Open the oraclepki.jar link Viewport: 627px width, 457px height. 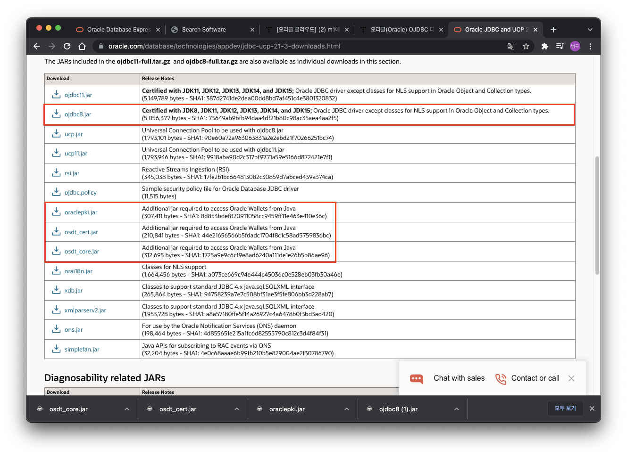(81, 212)
